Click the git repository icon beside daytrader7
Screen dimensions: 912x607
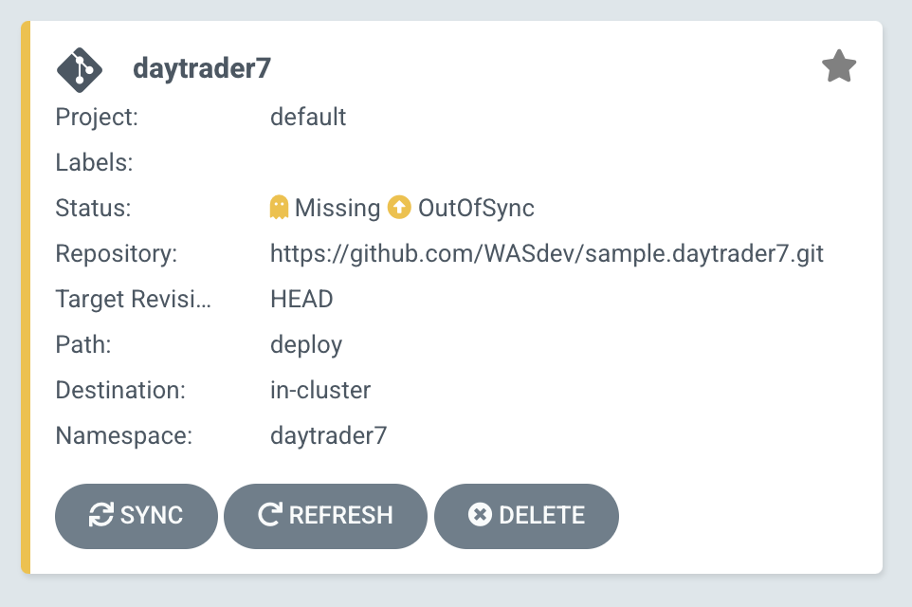pos(80,70)
